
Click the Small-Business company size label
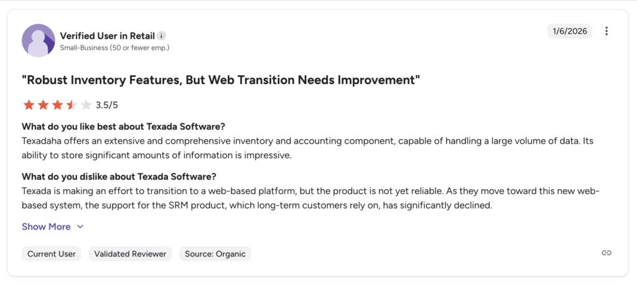pyautogui.click(x=114, y=47)
